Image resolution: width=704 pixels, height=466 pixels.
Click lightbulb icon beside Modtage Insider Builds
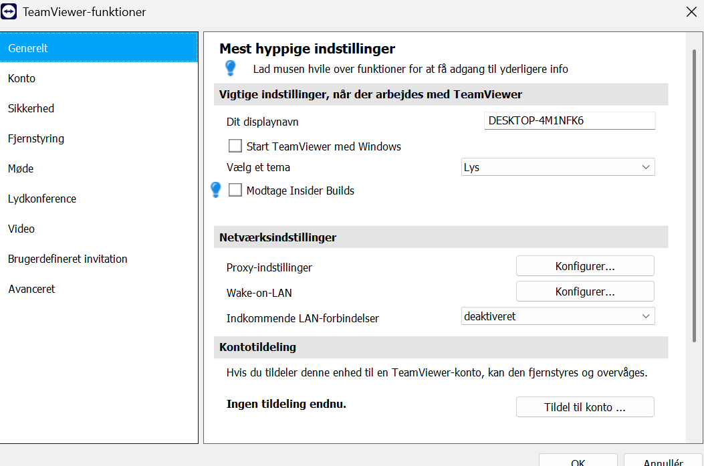[216, 190]
